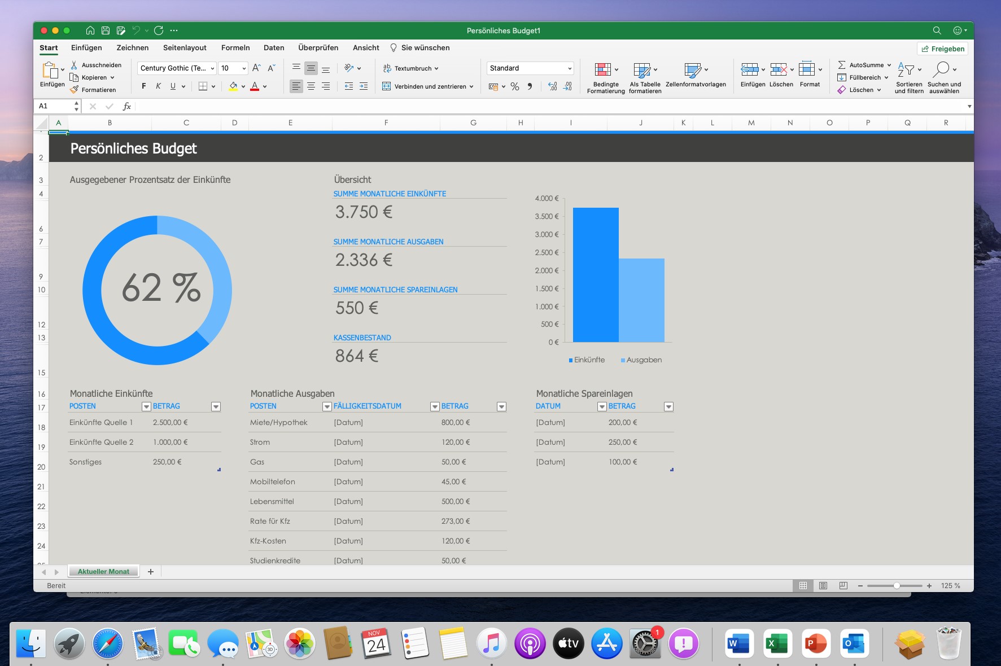Switch to page layout view in status bar
The image size is (1001, 666).
tap(823, 586)
